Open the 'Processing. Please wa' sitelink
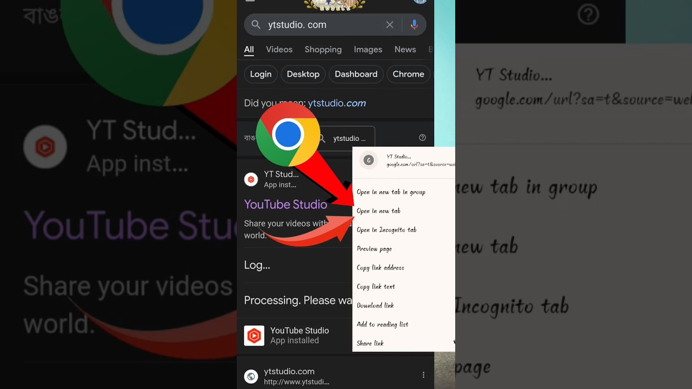 click(x=298, y=300)
